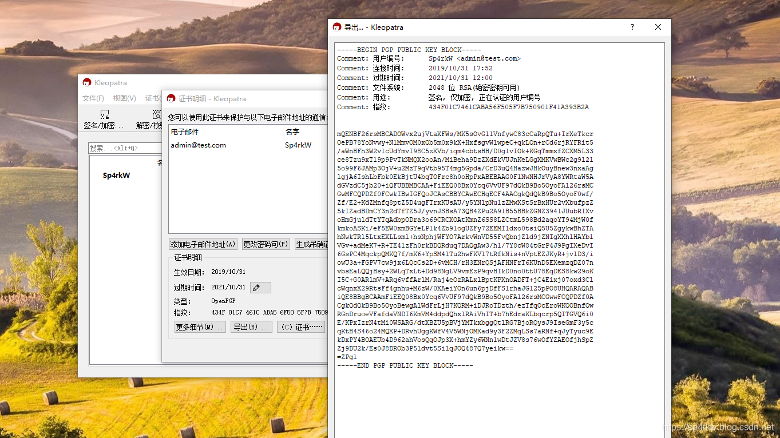Close the 导出 export dialog
Viewport: 780px width, 438px height.
click(x=658, y=27)
